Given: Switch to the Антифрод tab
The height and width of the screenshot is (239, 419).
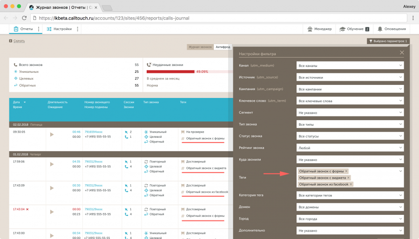Looking at the screenshot, I should (223, 47).
